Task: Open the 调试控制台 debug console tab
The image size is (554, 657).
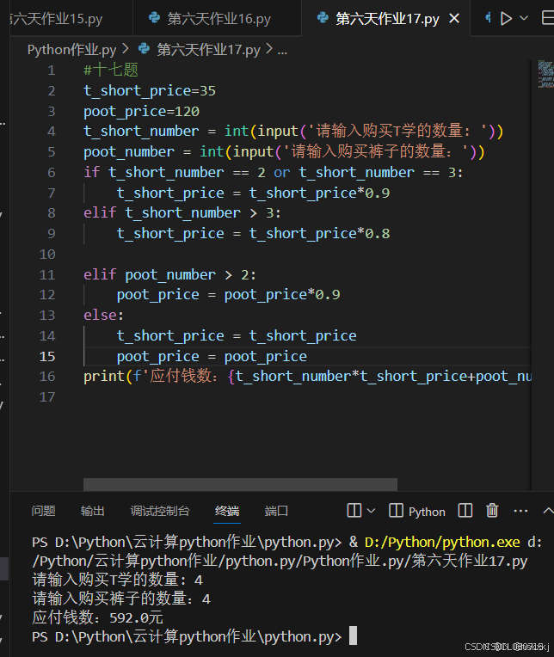Action: tap(160, 511)
